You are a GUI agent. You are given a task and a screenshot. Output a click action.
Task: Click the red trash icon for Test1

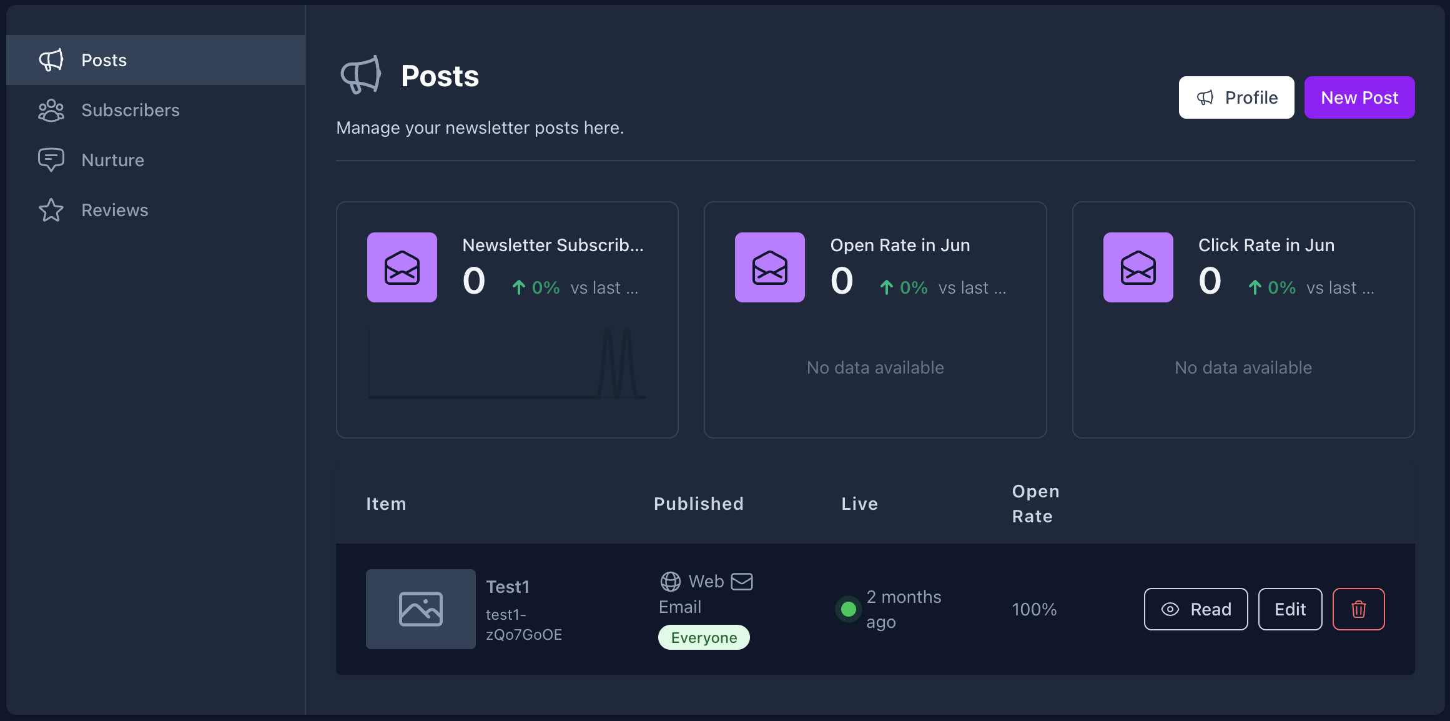[1358, 609]
